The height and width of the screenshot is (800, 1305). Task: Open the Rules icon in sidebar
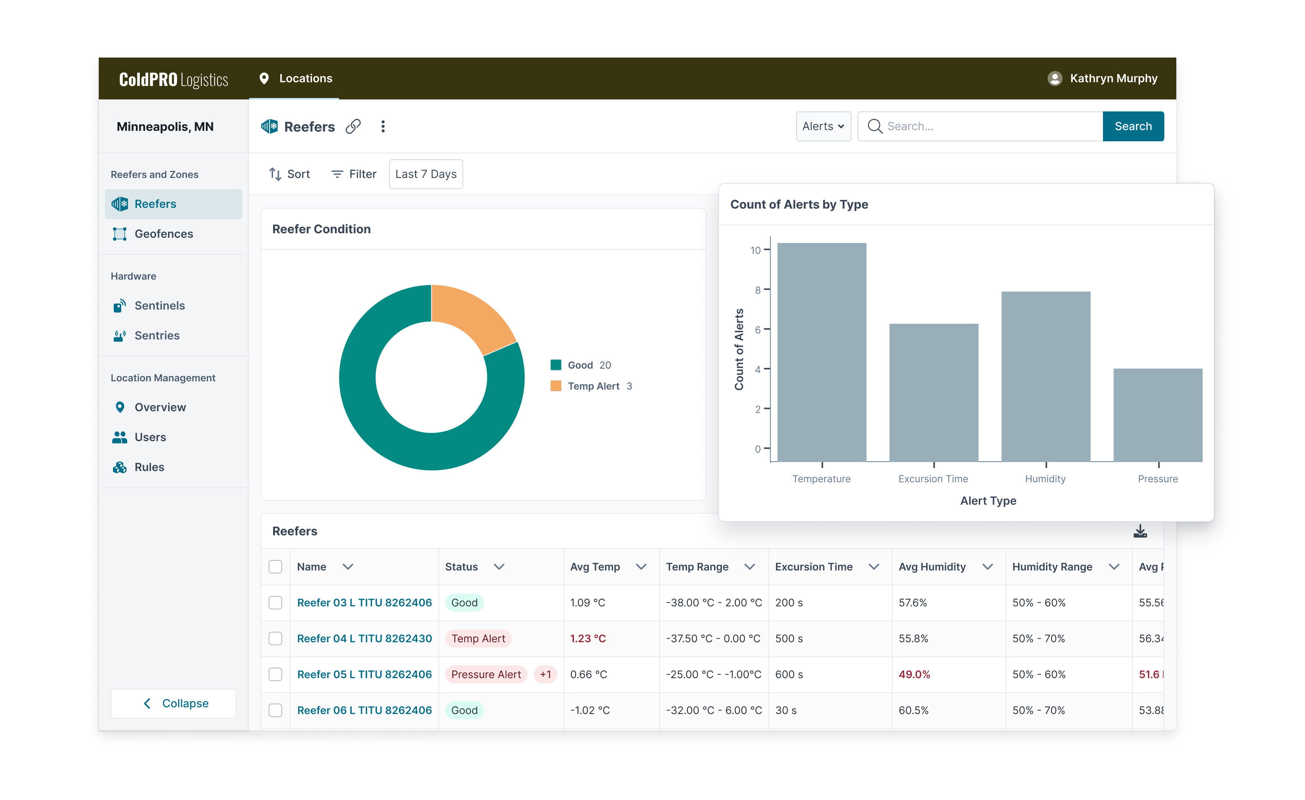pos(119,467)
